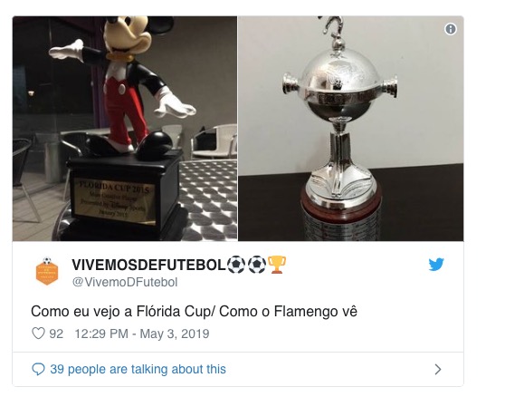Open the 12:29 PM - May 3, 2019 timestamp
This screenshot has width=524, height=416.
pyautogui.click(x=142, y=334)
